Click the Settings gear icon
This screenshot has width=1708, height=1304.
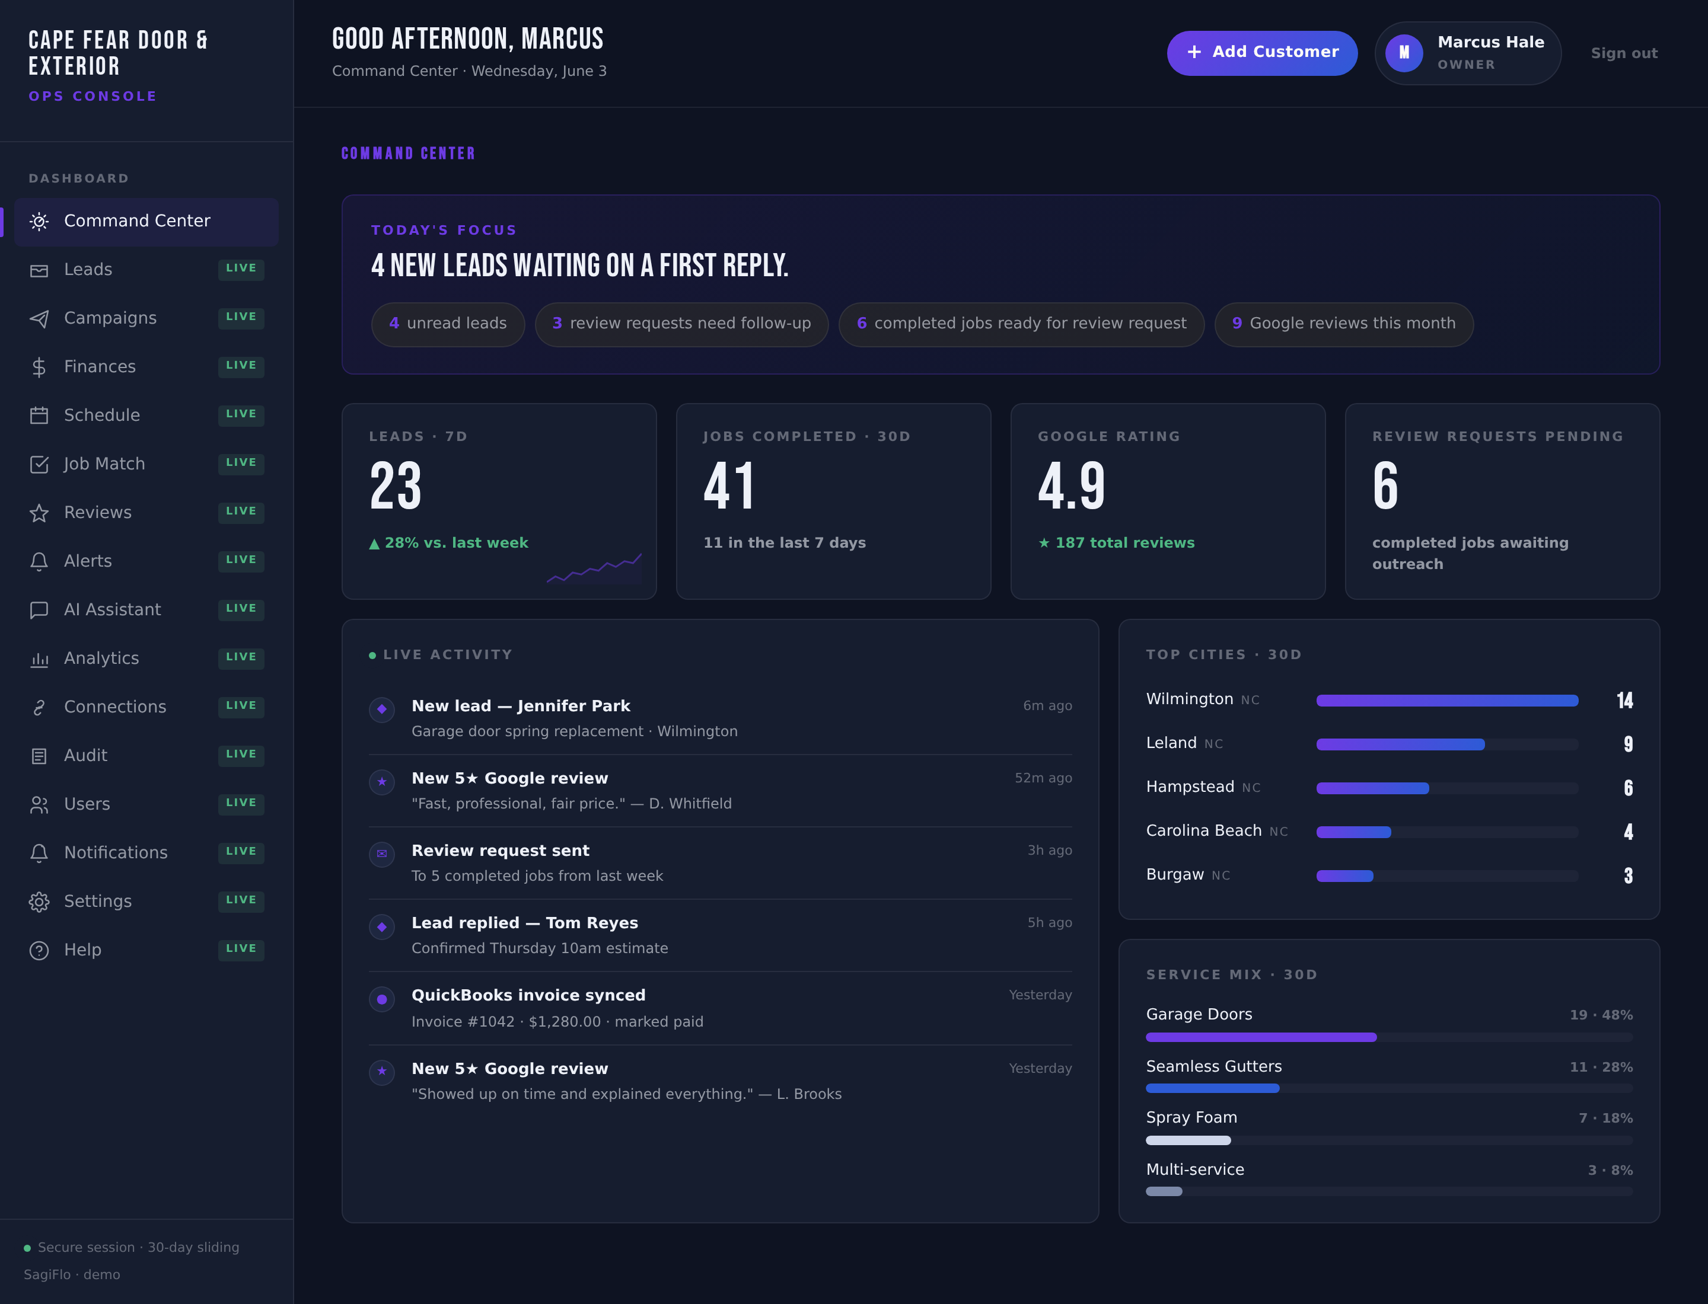[x=39, y=902]
